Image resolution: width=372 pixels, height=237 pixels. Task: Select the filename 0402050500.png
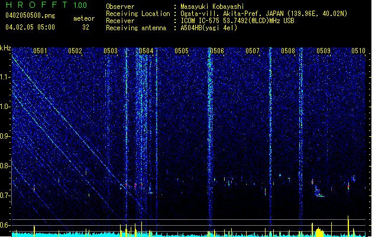click(x=30, y=15)
